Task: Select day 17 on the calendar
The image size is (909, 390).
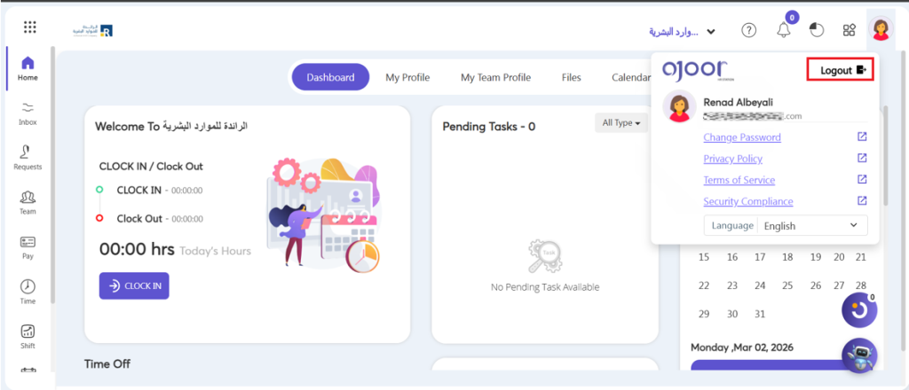Action: [x=759, y=257]
